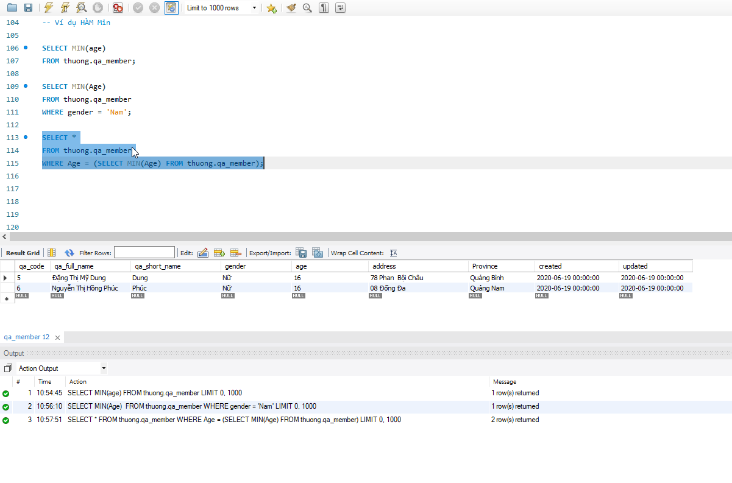The height and width of the screenshot is (483, 732).
Task: Export recordset to an external file
Action: click(x=301, y=252)
